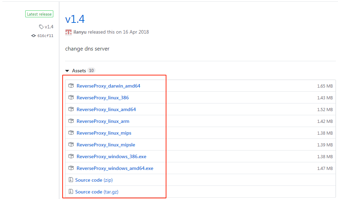This screenshot has width=338, height=199.
Task: Open ilanyu's avatar image
Action: point(68,32)
